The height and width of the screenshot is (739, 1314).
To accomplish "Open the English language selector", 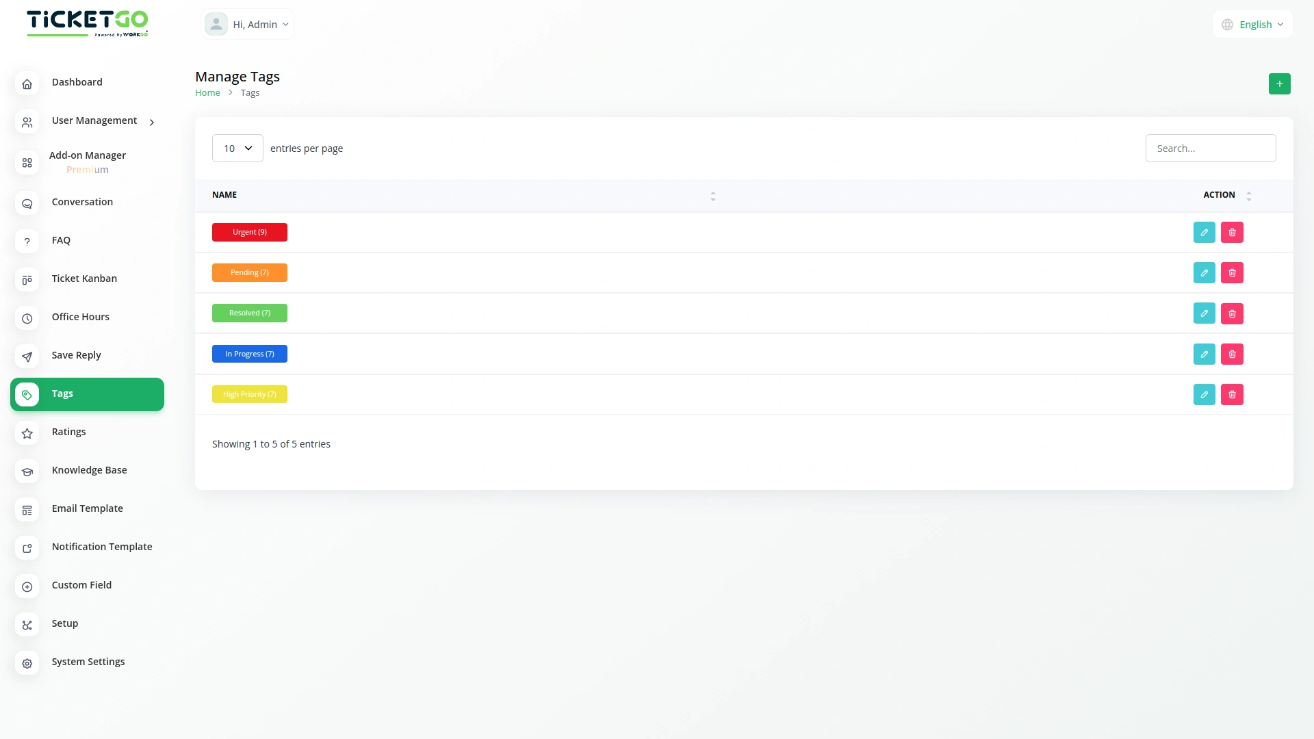I will 1252,25.
